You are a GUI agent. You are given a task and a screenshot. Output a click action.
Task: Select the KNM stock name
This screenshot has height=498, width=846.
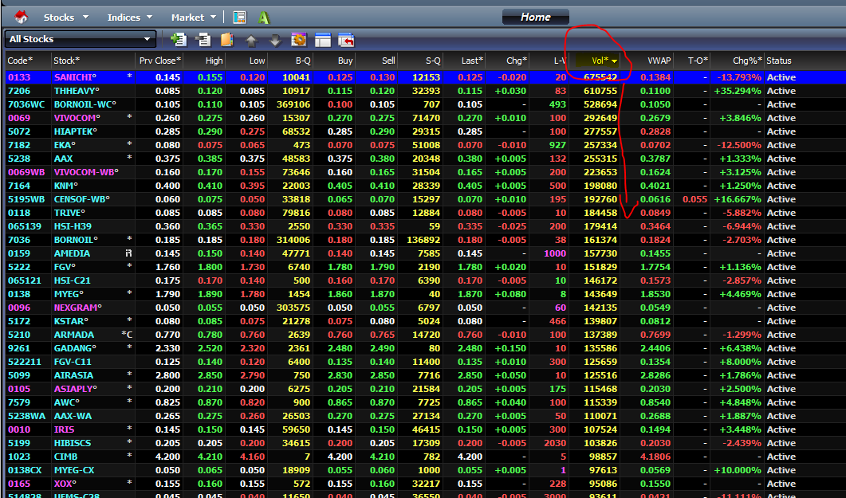point(65,186)
